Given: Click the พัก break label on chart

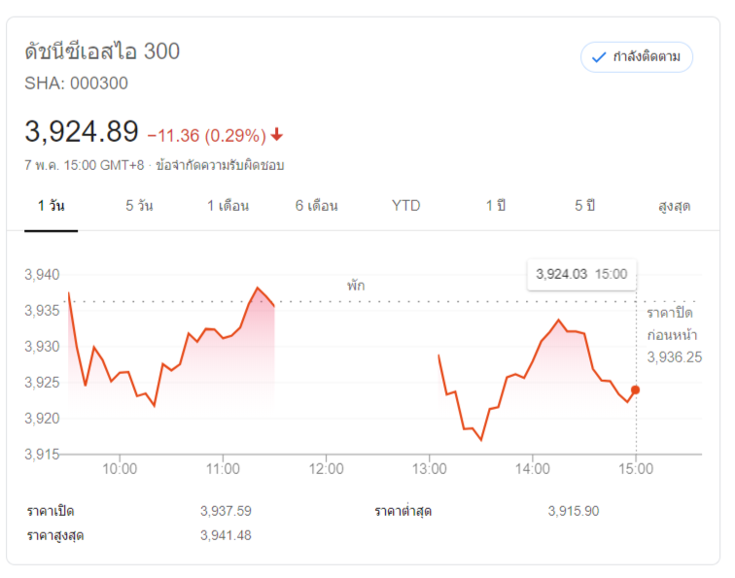Looking at the screenshot, I should (x=356, y=286).
